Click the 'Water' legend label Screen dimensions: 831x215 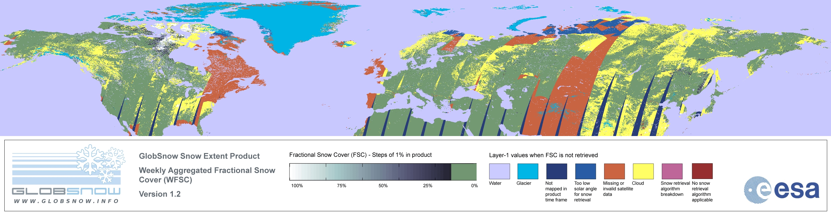coord(495,183)
